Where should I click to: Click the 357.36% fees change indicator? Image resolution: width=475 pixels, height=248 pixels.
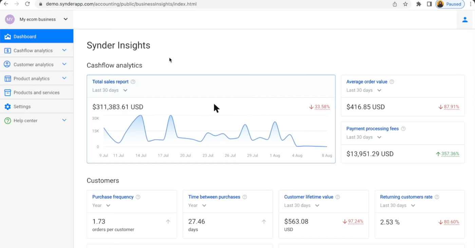click(448, 154)
